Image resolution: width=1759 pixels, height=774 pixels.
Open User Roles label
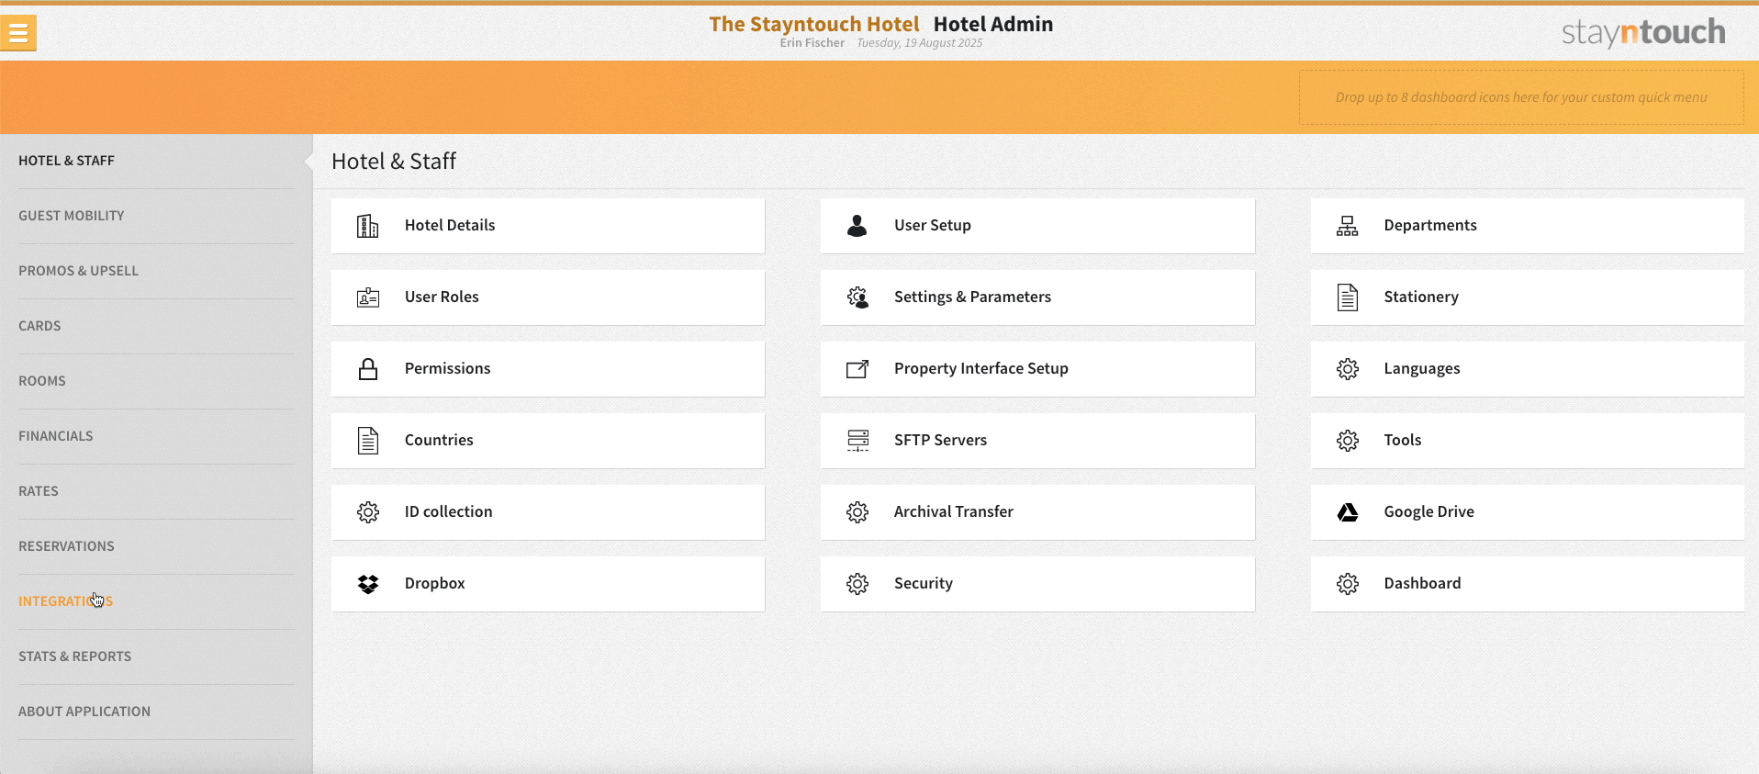click(442, 297)
